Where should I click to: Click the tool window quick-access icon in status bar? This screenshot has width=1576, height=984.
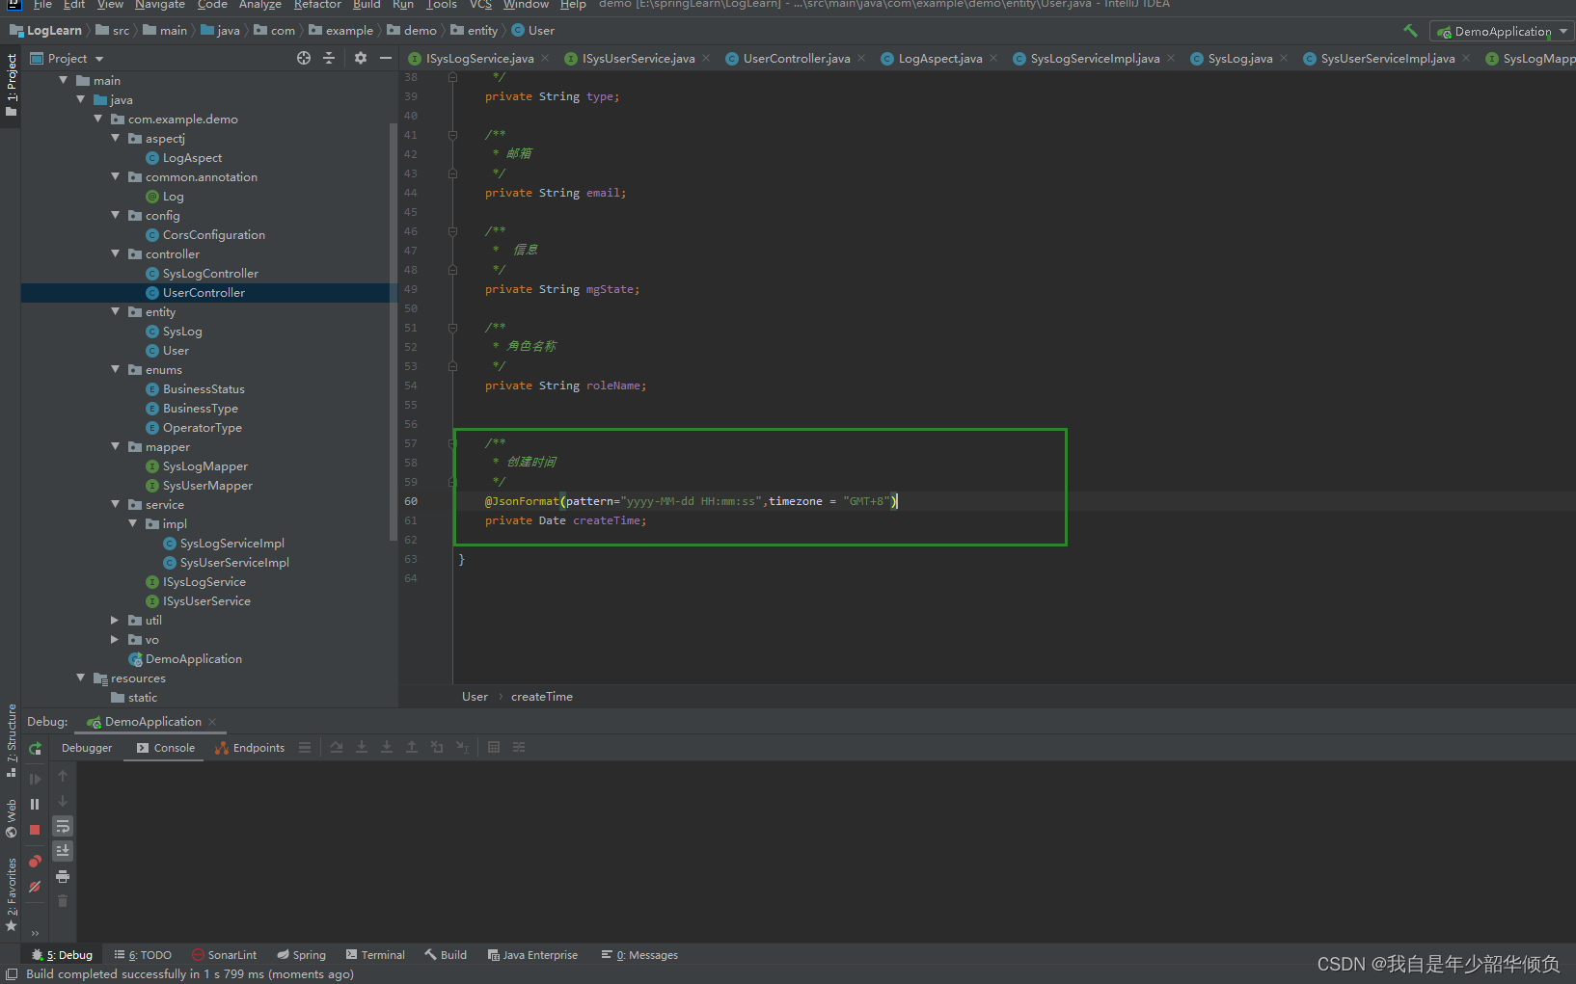click(12, 974)
